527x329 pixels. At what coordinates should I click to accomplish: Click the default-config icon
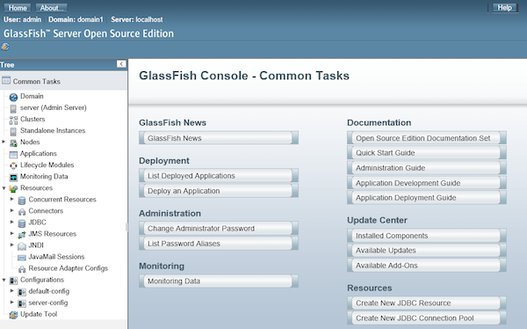pos(22,292)
